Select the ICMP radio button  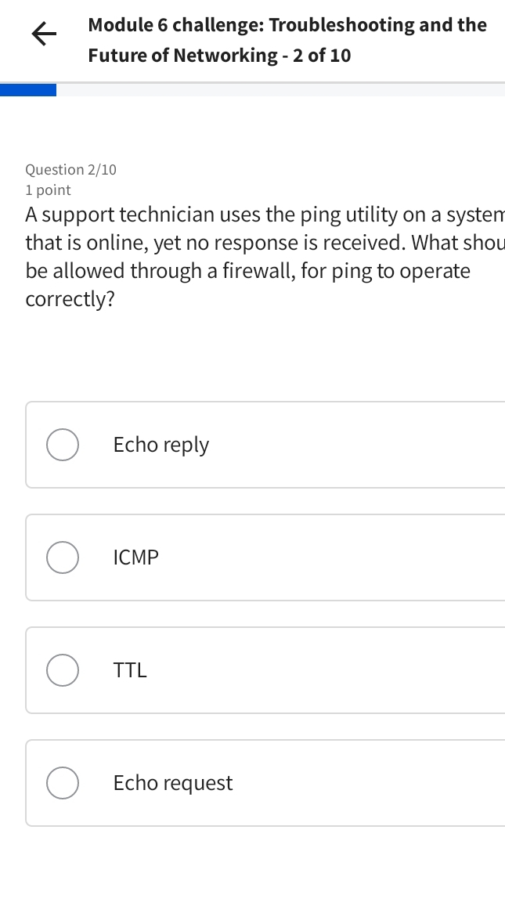click(63, 557)
